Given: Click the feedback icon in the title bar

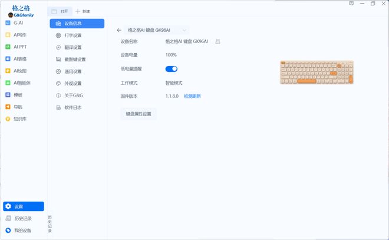Looking at the screenshot, I should (351, 4).
